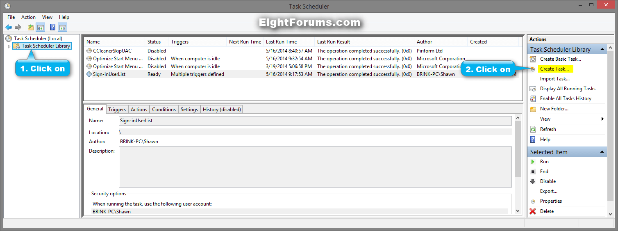Switch to the Conditions tab
This screenshot has width=618, height=231.
[164, 110]
